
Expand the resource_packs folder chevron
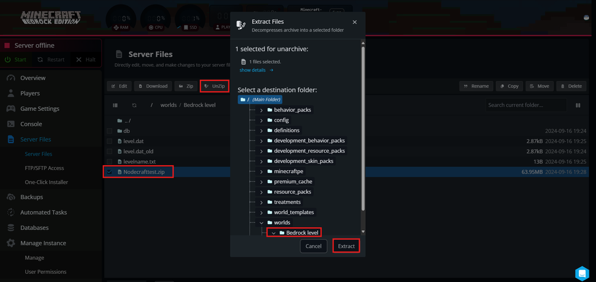(x=261, y=192)
